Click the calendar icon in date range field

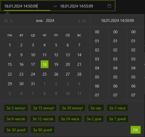point(109,6)
